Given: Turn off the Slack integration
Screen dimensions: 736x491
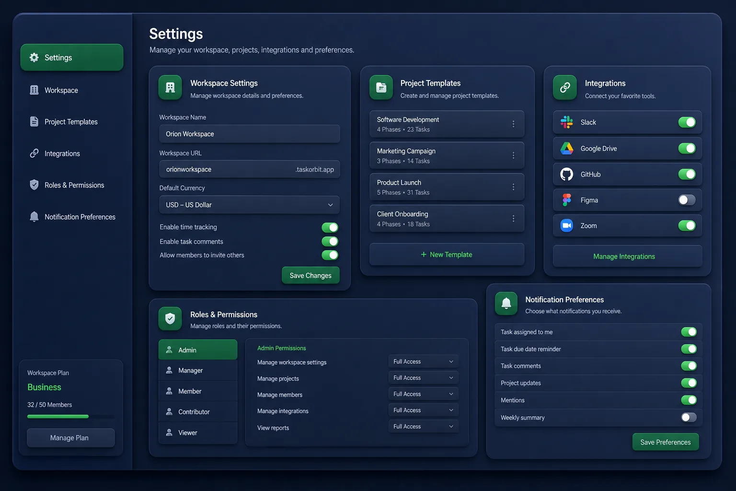Looking at the screenshot, I should click(687, 122).
